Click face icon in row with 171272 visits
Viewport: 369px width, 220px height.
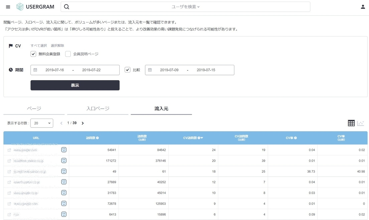click(64, 160)
